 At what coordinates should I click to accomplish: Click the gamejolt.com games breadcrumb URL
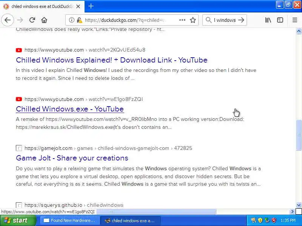click(x=108, y=148)
